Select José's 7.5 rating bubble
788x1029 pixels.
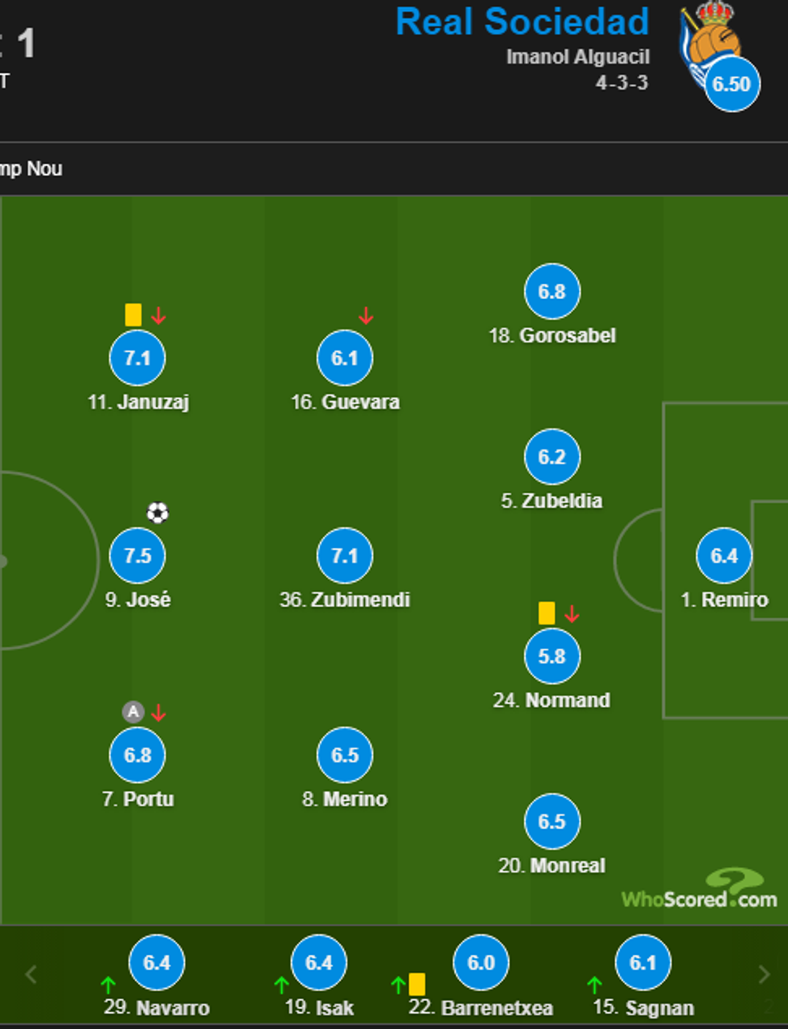coord(137,555)
